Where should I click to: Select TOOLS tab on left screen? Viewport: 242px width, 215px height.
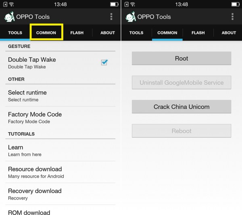15,33
